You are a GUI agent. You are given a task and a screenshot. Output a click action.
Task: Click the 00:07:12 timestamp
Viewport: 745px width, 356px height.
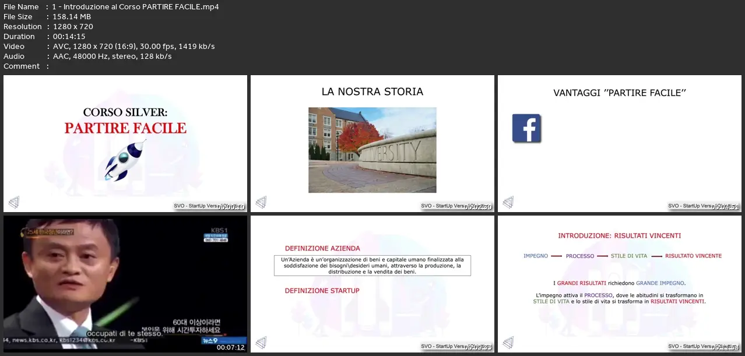point(230,347)
